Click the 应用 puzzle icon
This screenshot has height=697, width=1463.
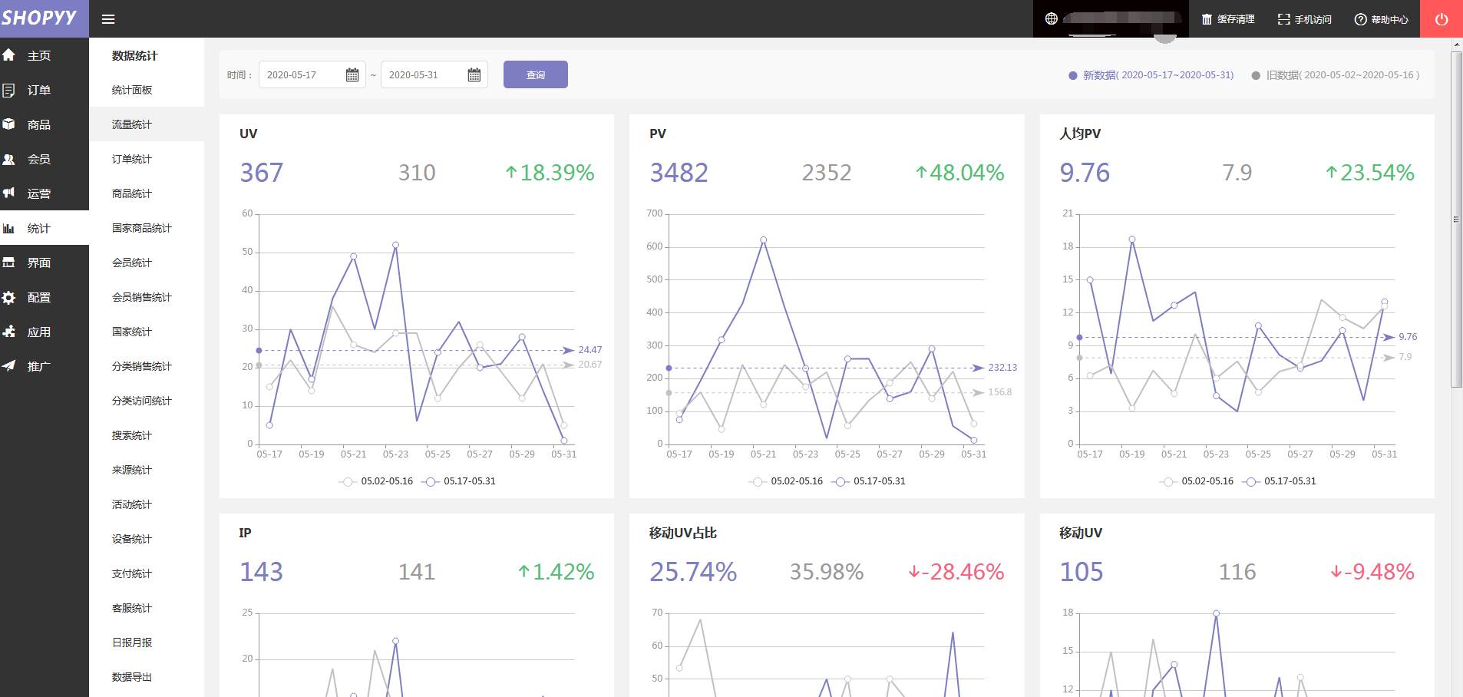[9, 332]
